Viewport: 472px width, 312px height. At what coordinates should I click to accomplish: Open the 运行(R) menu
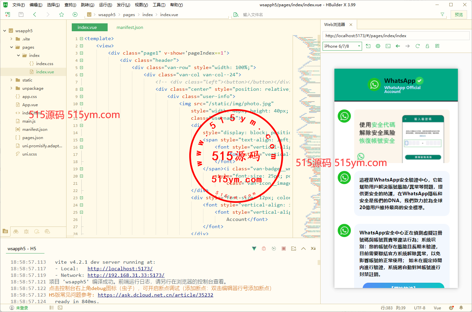click(105, 5)
